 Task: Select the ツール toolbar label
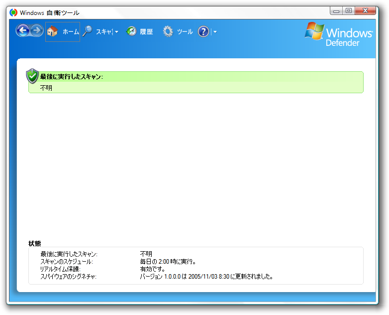pyautogui.click(x=185, y=32)
